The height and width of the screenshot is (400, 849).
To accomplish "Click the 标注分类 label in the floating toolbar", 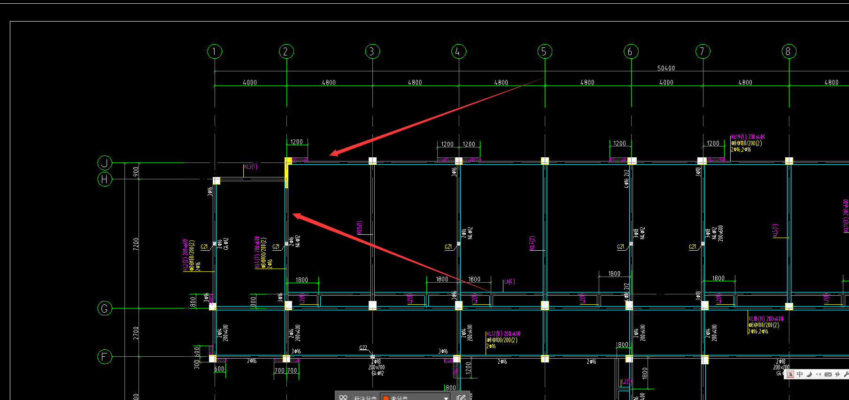I will coord(365,398).
